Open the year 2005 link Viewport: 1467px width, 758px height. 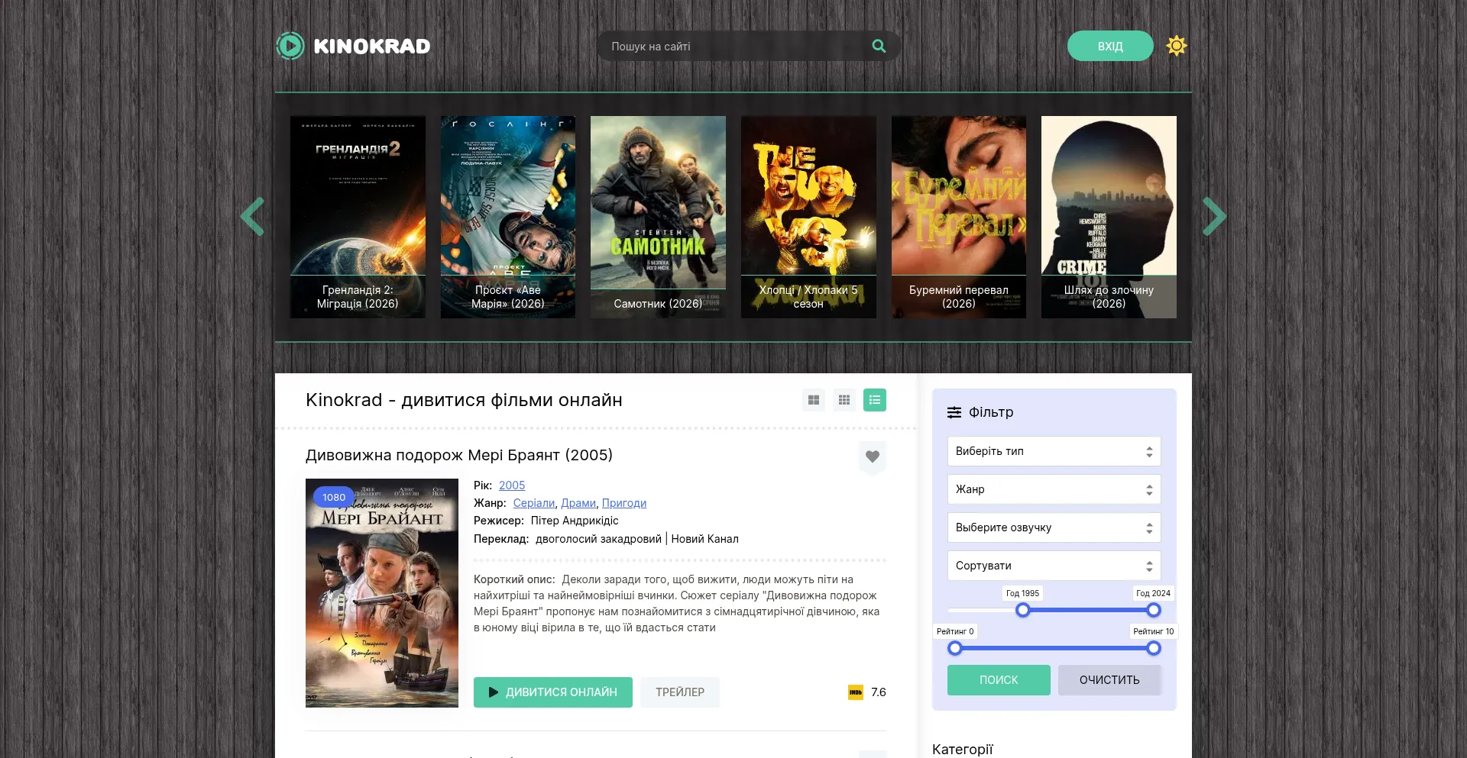pos(512,485)
